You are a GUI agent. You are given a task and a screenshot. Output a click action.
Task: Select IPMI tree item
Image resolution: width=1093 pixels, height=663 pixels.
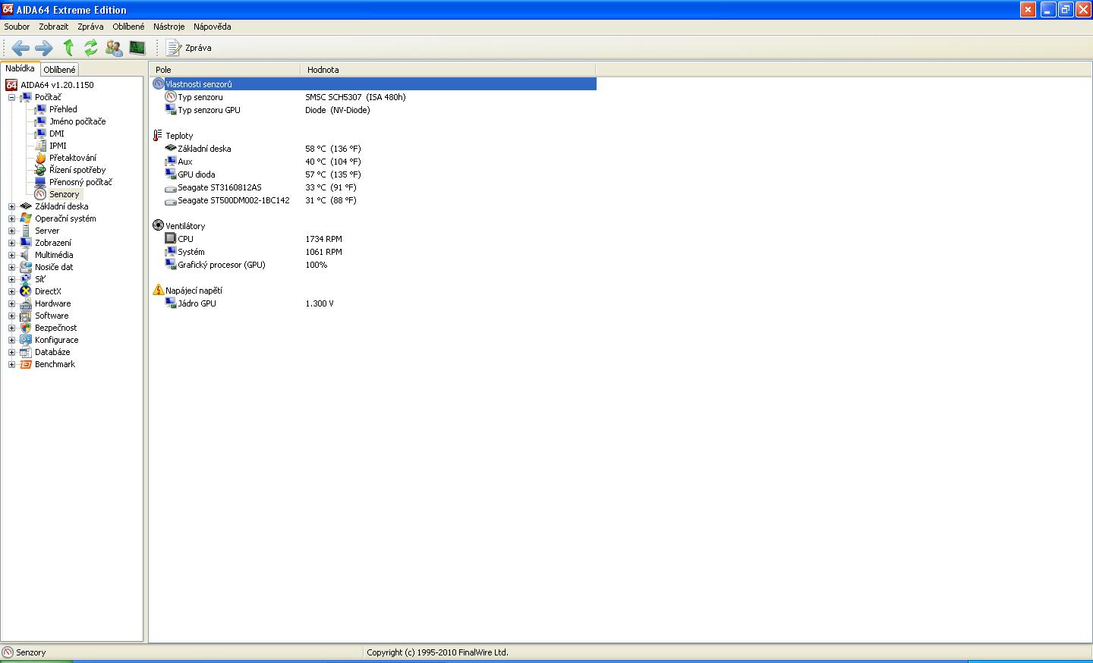pyautogui.click(x=58, y=146)
